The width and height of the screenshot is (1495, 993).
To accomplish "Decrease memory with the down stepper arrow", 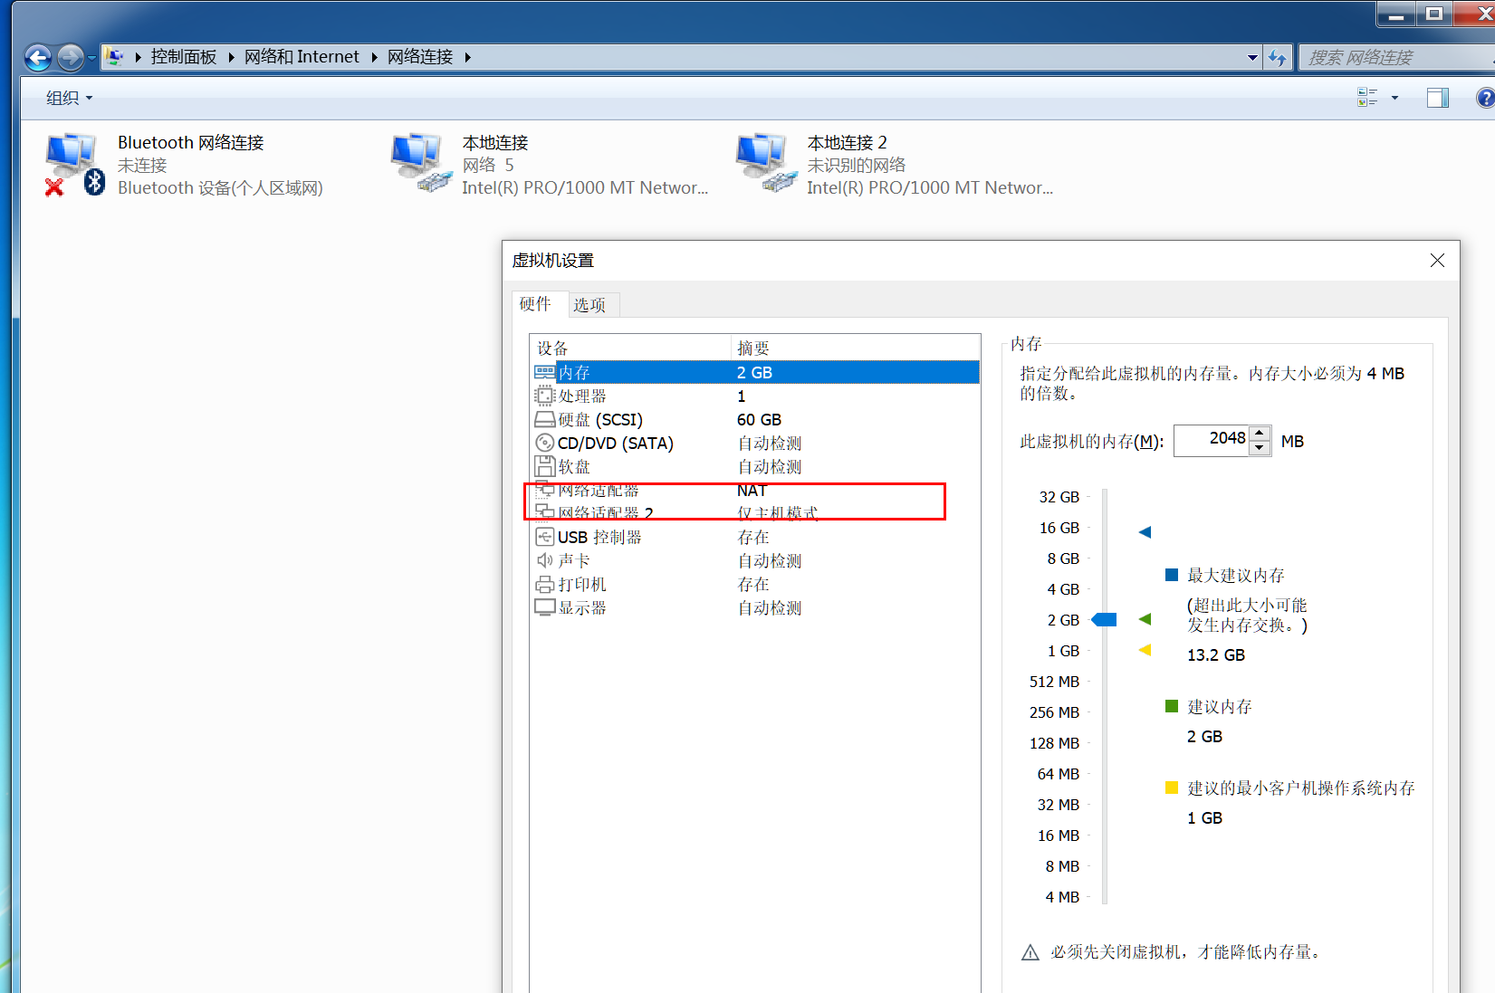I will tap(1260, 448).
